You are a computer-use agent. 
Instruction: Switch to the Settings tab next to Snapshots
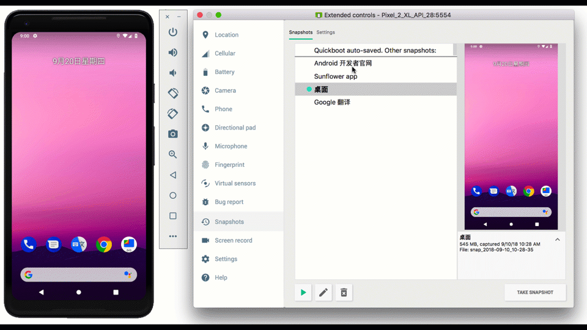(325, 32)
